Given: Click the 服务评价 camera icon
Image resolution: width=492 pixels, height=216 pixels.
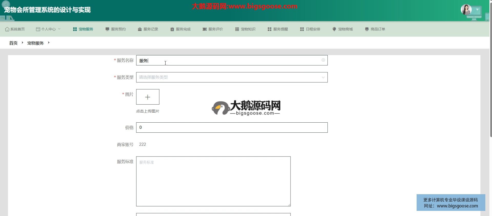Looking at the screenshot, I should click(x=205, y=29).
